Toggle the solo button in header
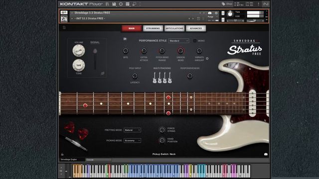319x179 pixels. point(223,13)
